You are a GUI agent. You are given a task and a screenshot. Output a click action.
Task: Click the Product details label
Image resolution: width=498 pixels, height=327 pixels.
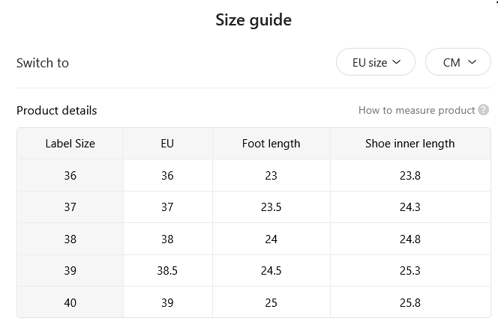click(x=56, y=111)
